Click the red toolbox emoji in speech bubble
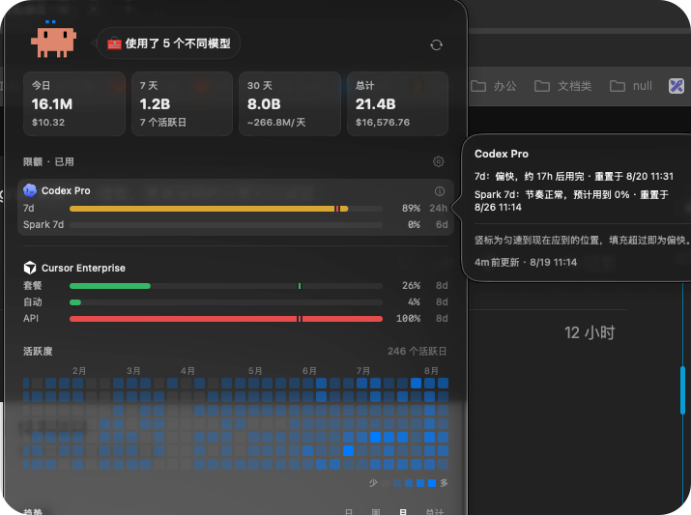The height and width of the screenshot is (515, 691). (x=114, y=43)
